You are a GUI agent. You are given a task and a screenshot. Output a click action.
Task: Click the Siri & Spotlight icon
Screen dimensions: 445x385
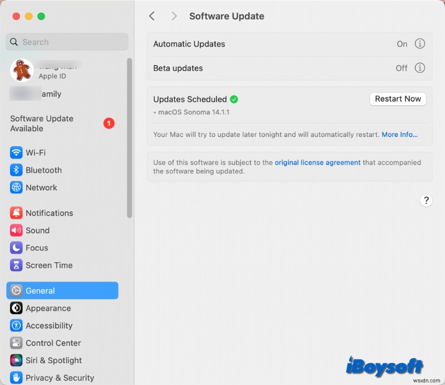pos(16,361)
